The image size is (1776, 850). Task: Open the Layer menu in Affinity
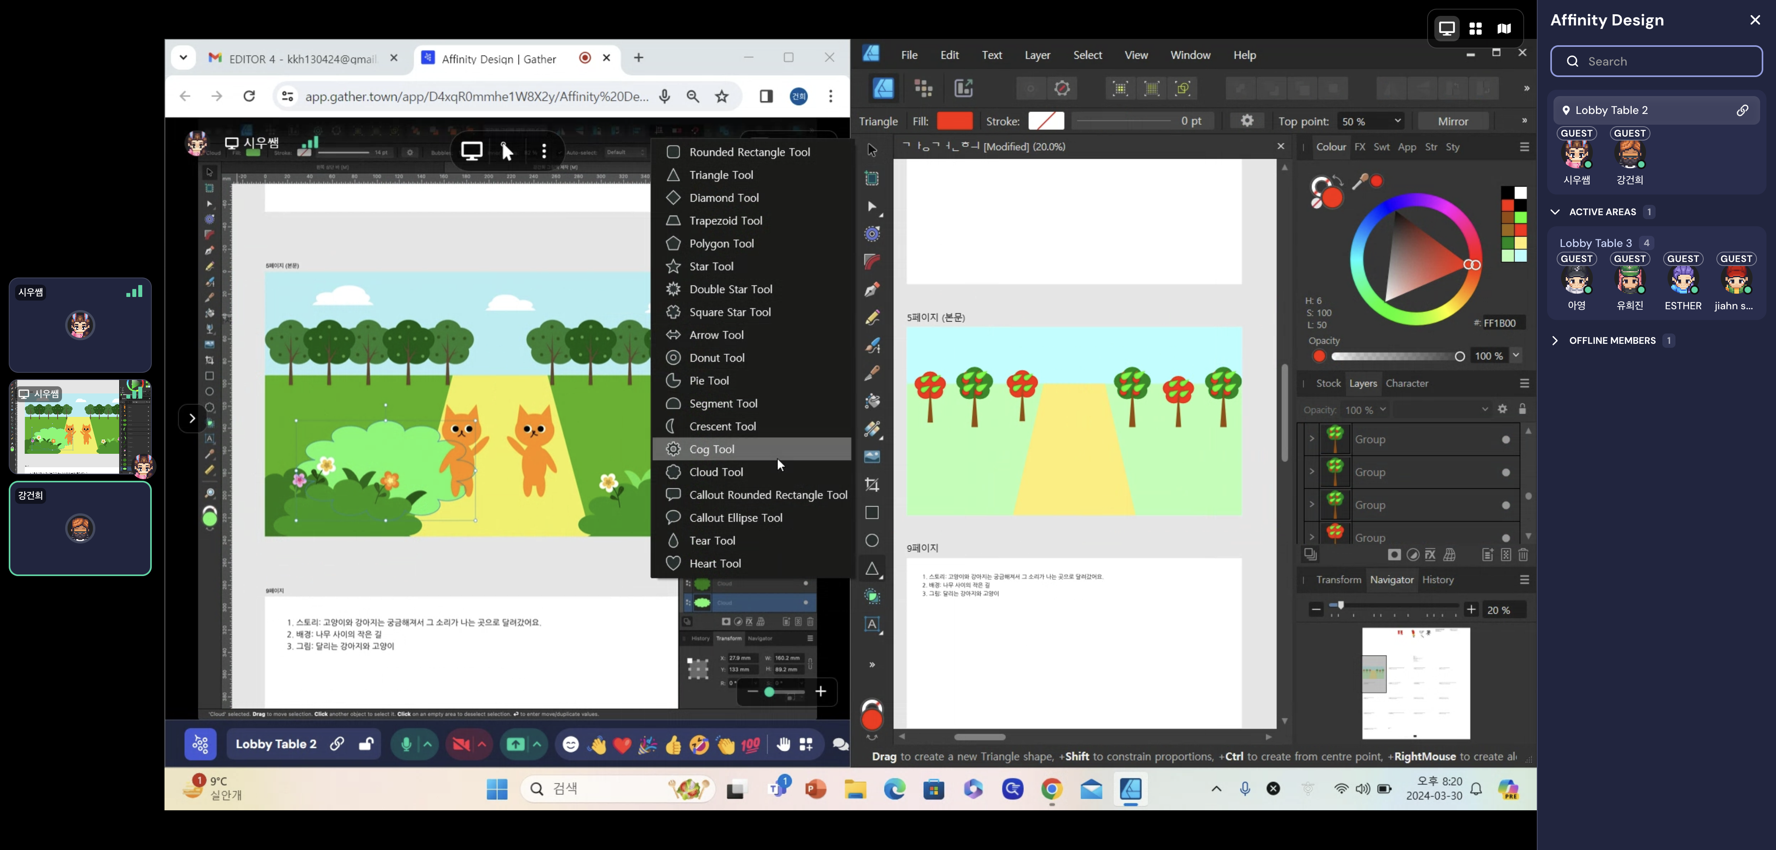[x=1037, y=55]
